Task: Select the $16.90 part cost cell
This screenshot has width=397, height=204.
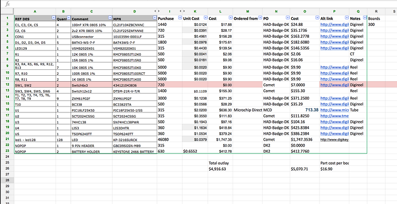Action: pyautogui.click(x=334, y=169)
